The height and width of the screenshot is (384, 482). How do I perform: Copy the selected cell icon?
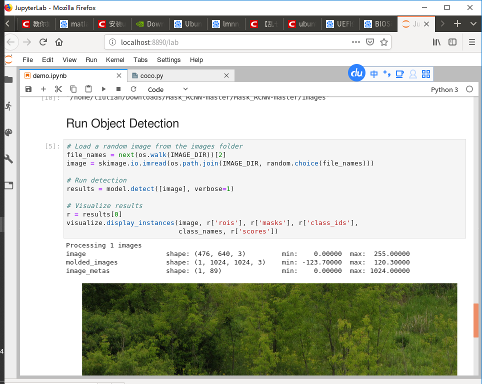(x=73, y=89)
